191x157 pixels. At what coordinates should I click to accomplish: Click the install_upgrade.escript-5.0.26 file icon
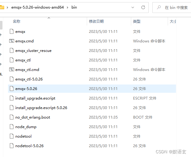point(12,108)
